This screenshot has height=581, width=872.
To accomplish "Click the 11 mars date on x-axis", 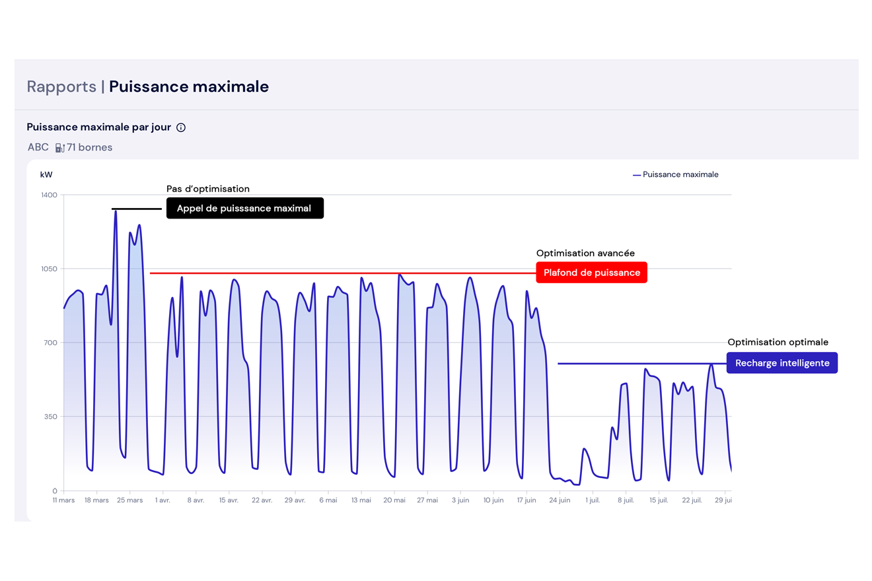I will [x=64, y=500].
